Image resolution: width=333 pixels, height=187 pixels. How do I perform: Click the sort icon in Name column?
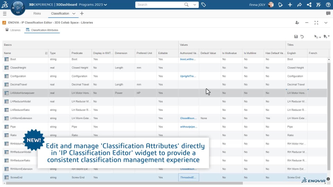[46, 53]
